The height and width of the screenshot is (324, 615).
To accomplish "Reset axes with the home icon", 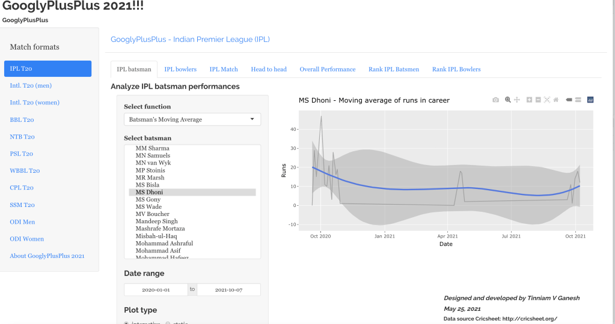I will tap(556, 100).
